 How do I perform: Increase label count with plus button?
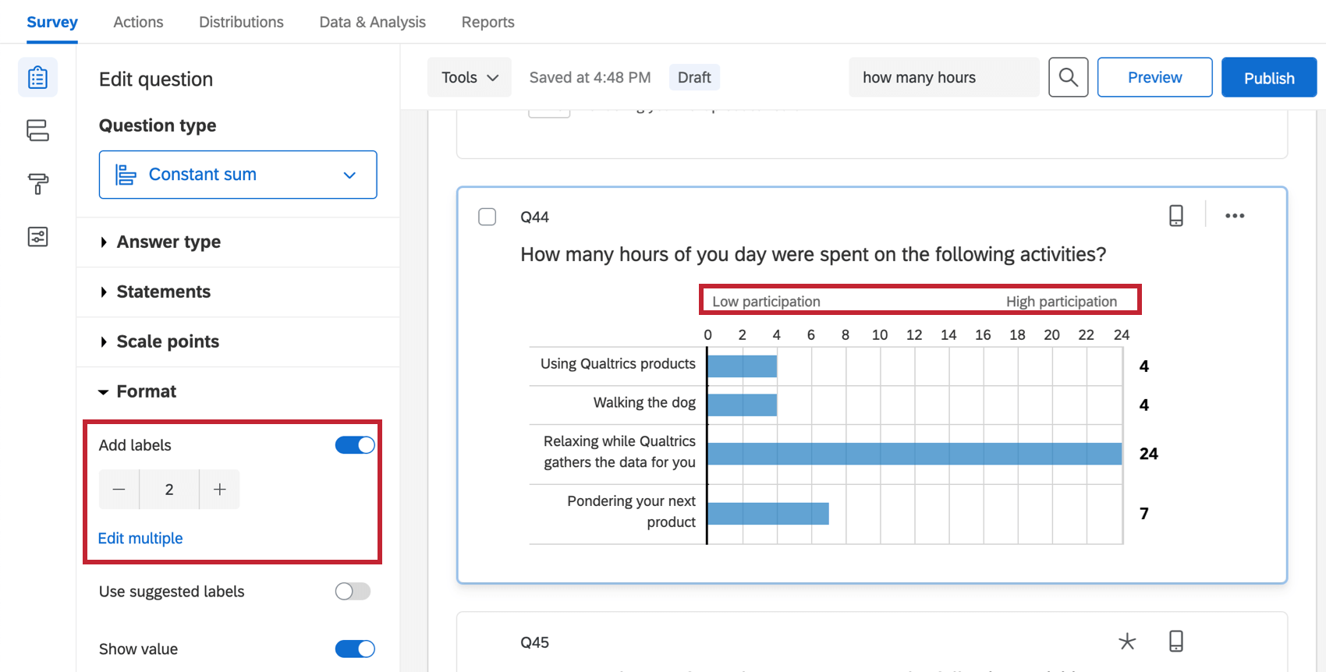220,490
